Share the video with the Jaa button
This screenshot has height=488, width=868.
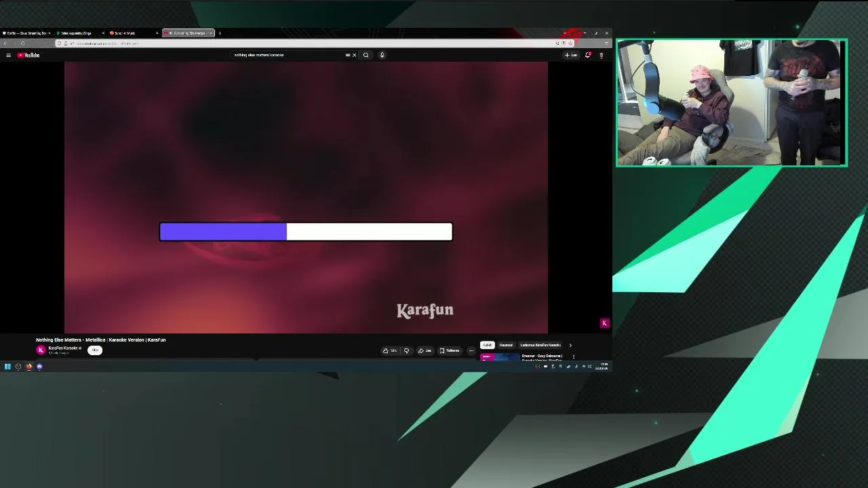pyautogui.click(x=425, y=350)
